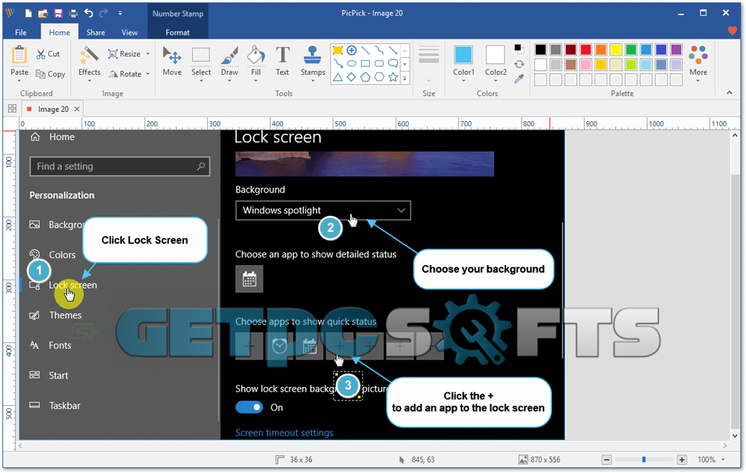Click the Undo arrow icon
The width and height of the screenshot is (746, 473).
(x=88, y=13)
